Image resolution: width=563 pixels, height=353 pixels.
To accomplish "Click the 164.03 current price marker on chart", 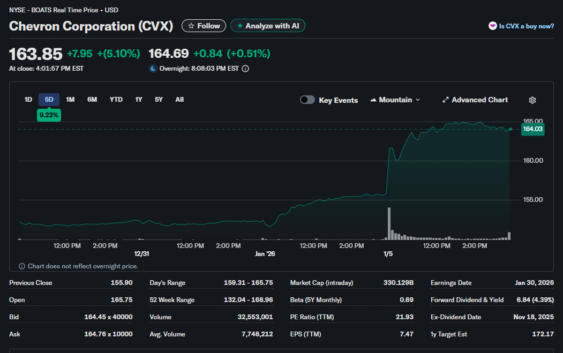I will (x=532, y=129).
